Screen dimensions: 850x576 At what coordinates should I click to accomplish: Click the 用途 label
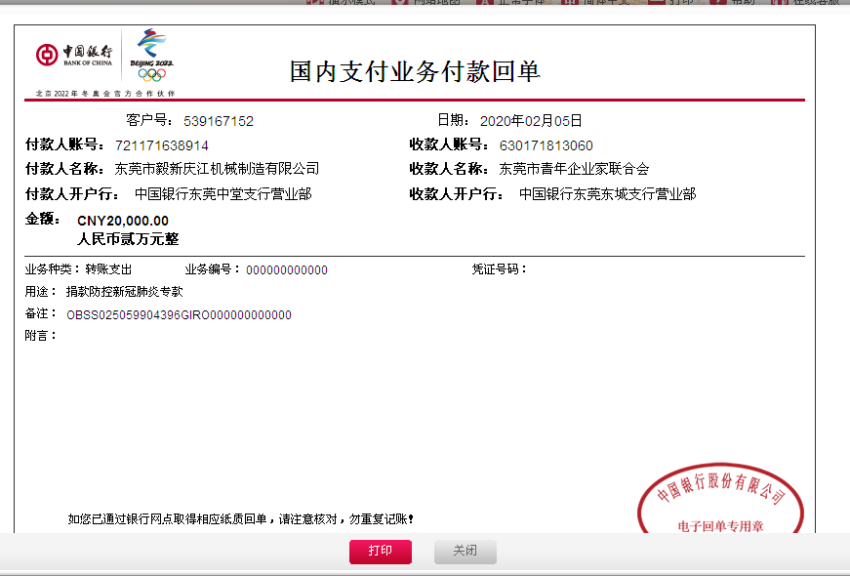[41, 291]
